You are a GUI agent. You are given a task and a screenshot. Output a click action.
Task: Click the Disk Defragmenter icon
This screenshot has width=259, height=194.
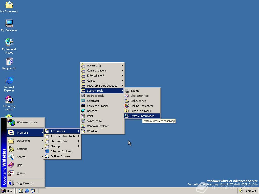127,106
